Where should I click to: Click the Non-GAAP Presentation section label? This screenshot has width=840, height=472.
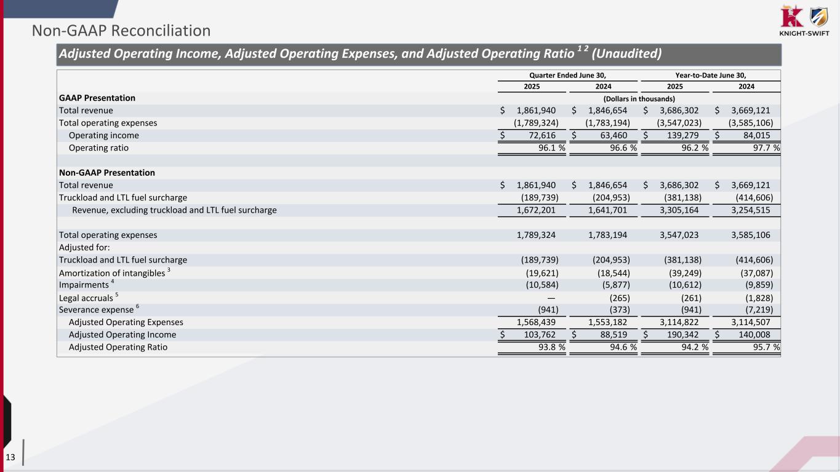[106, 173]
